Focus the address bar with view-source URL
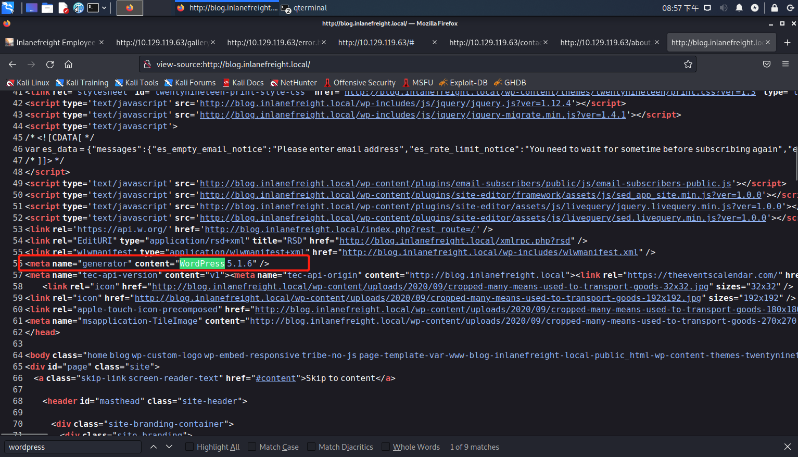The height and width of the screenshot is (457, 798). coord(416,64)
